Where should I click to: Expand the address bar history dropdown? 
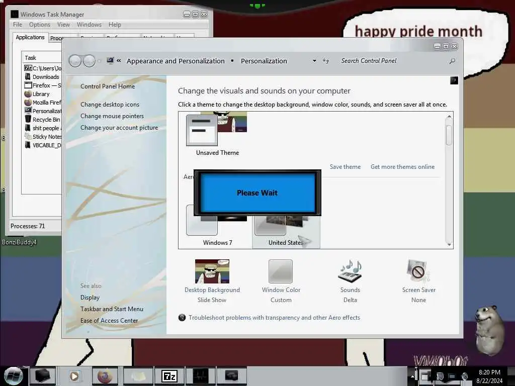(314, 61)
